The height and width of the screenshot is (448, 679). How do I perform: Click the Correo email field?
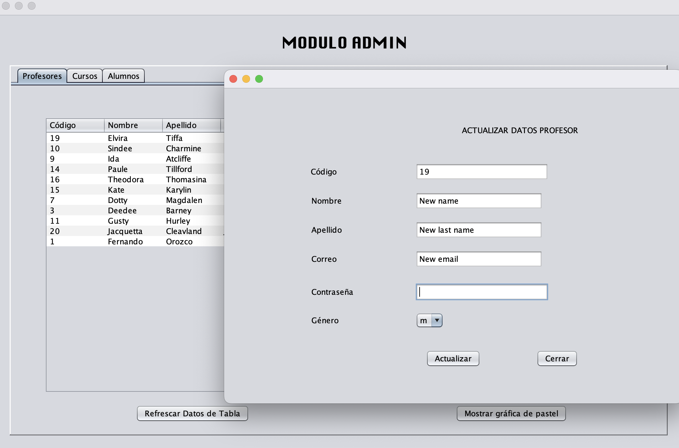(479, 259)
